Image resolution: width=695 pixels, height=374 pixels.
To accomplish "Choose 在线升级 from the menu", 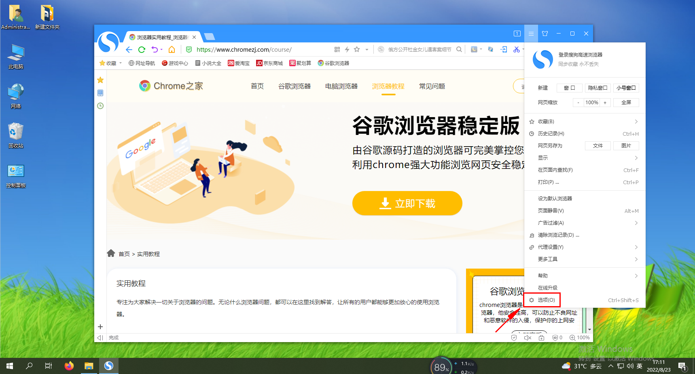I will coord(585,288).
